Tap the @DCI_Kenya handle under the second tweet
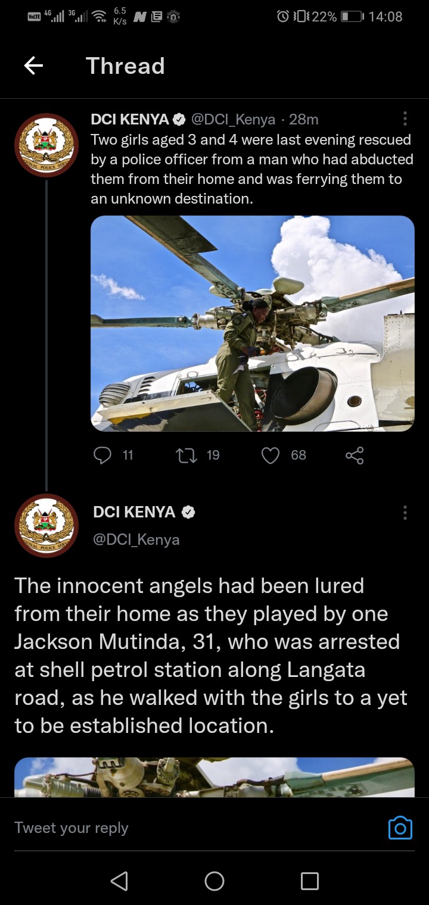Screen dimensions: 429x905 136,539
